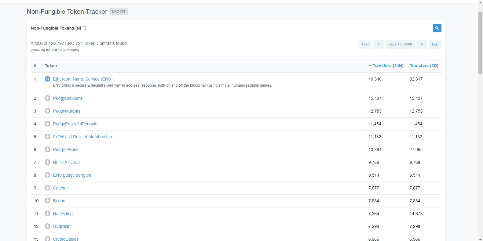Open 0xTHULU Relic of Membership link
The image size is (483, 241).
(82, 137)
